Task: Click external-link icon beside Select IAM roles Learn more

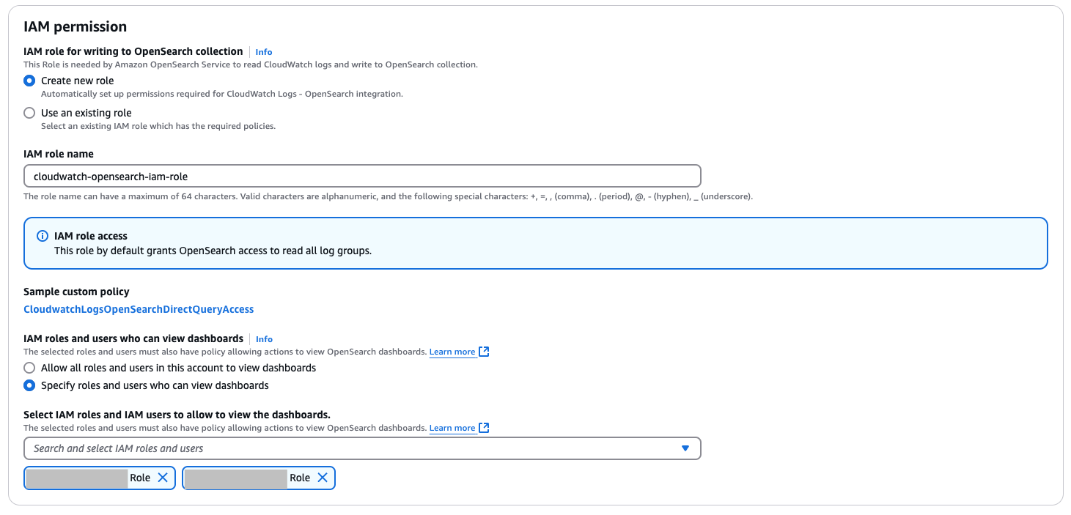Action: point(484,428)
